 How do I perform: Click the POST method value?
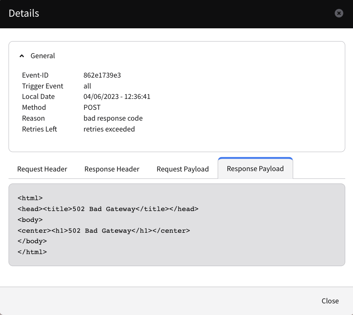click(x=92, y=107)
